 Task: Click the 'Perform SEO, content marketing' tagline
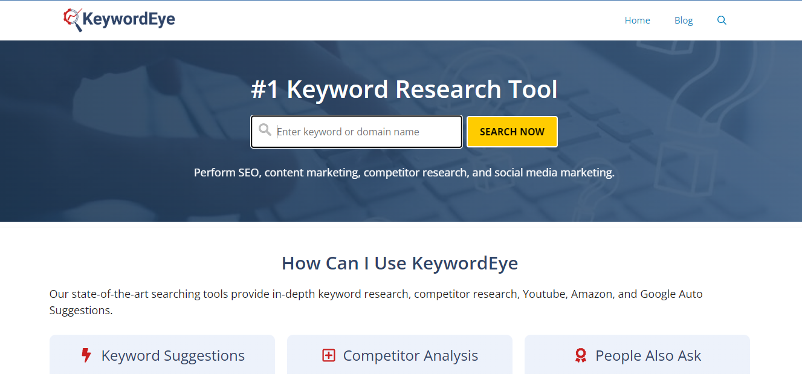[404, 173]
